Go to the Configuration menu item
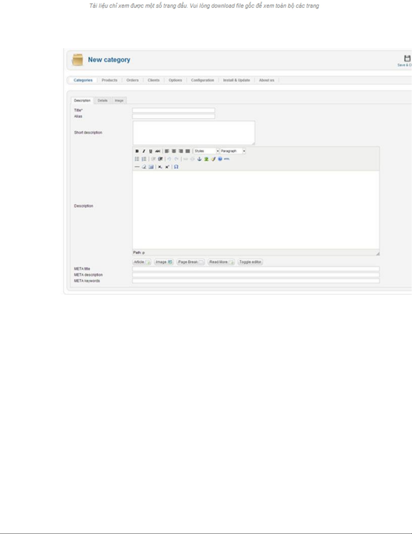 click(x=202, y=80)
